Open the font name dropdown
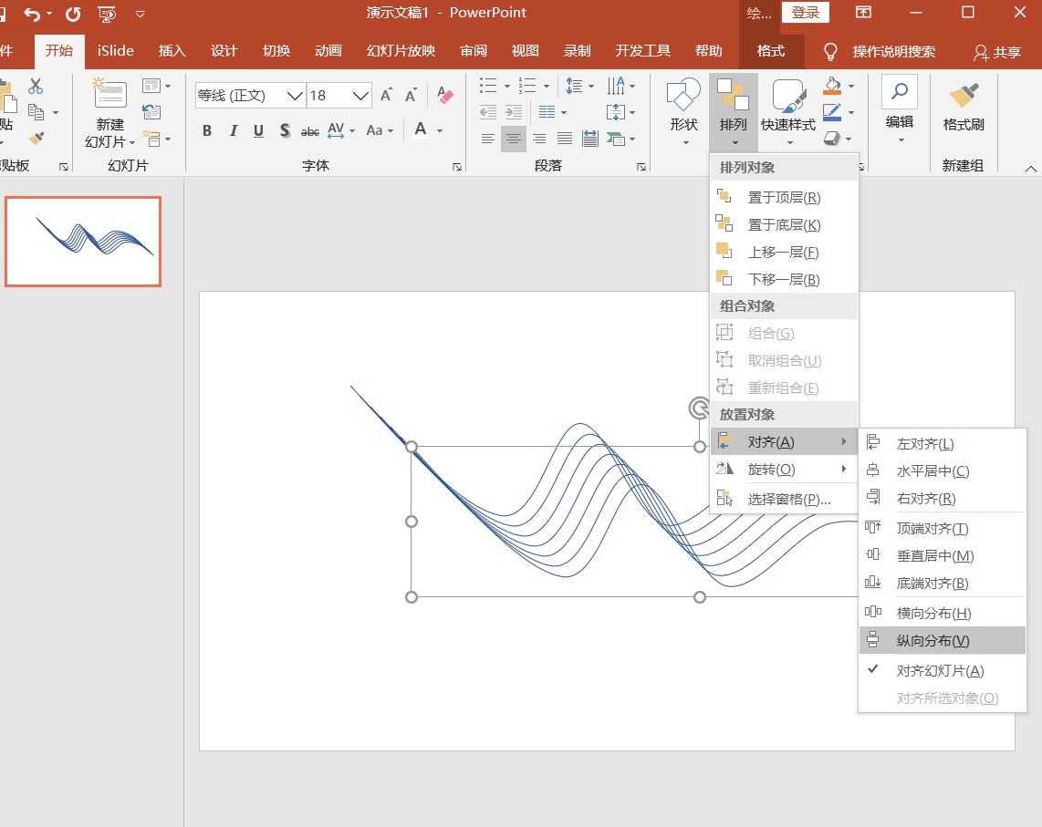This screenshot has width=1042, height=827. click(295, 96)
